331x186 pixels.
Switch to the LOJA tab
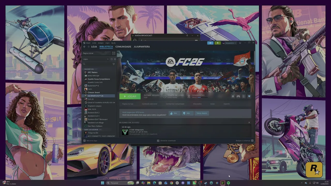[x=94, y=47]
